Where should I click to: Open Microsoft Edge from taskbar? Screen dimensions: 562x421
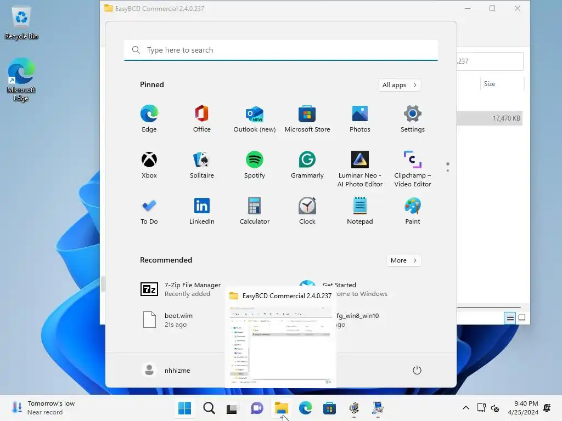tap(305, 408)
